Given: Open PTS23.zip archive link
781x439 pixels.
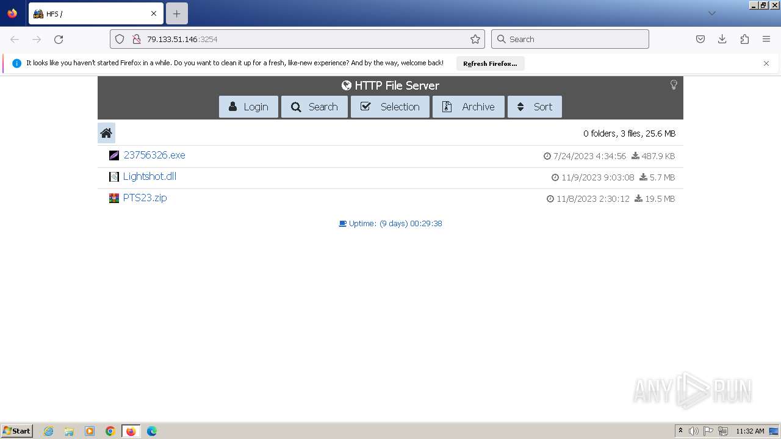Looking at the screenshot, I should [x=145, y=198].
